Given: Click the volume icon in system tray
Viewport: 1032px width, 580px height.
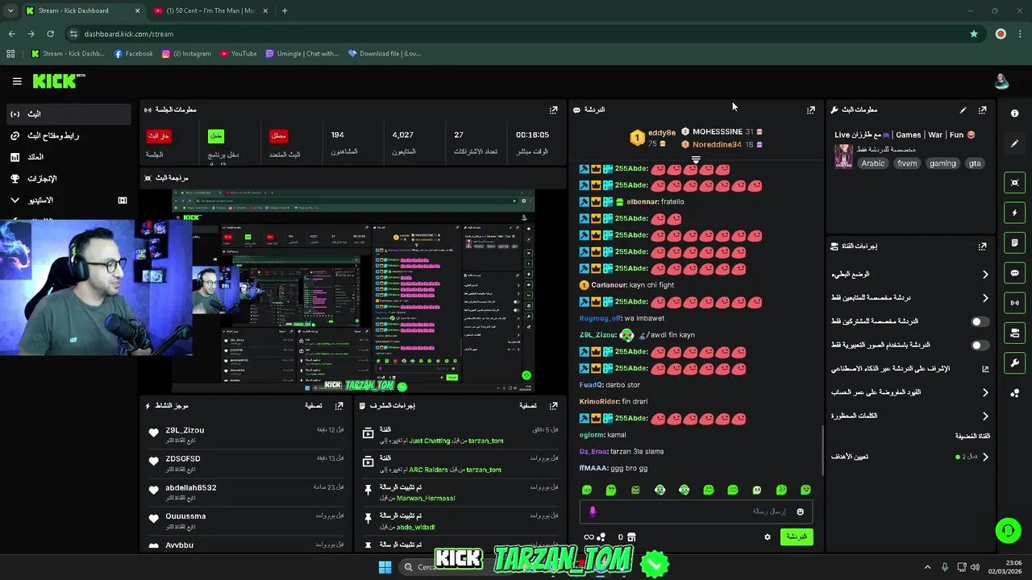Looking at the screenshot, I should click(x=975, y=567).
